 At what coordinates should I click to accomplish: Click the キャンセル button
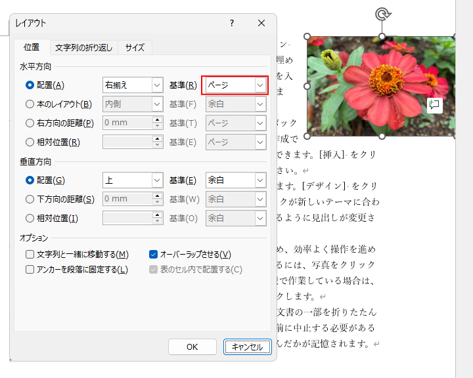click(x=248, y=347)
